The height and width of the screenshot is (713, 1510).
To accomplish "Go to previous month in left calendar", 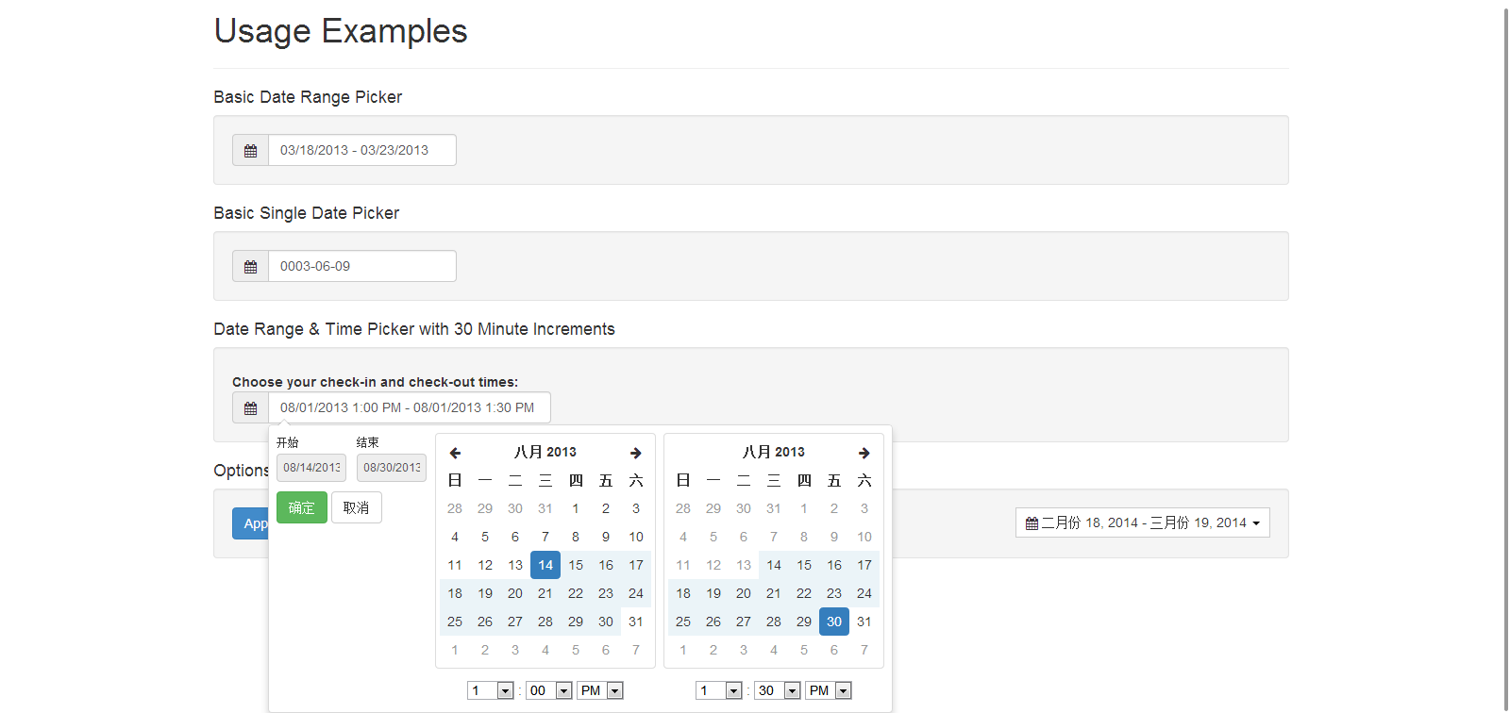I will [x=455, y=453].
